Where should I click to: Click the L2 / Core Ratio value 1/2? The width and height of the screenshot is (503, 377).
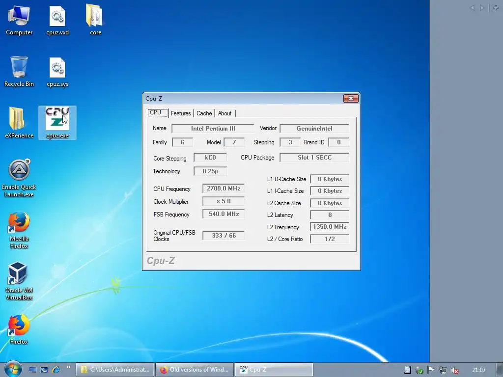[x=330, y=239]
